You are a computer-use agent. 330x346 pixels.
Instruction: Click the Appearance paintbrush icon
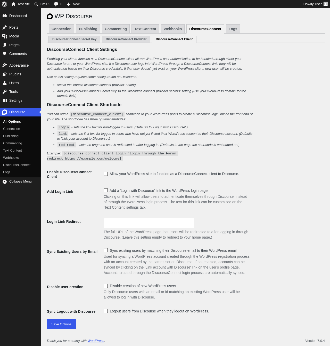pos(5,65)
